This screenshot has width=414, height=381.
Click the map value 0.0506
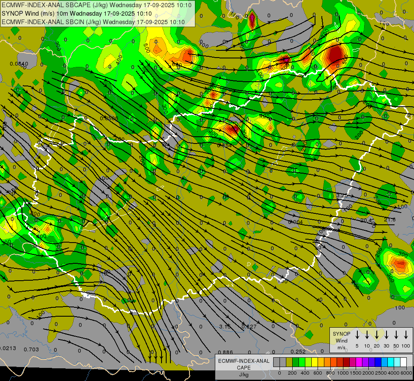click(109, 118)
